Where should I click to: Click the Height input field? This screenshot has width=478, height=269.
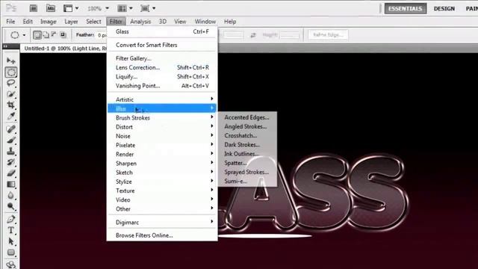(x=290, y=35)
